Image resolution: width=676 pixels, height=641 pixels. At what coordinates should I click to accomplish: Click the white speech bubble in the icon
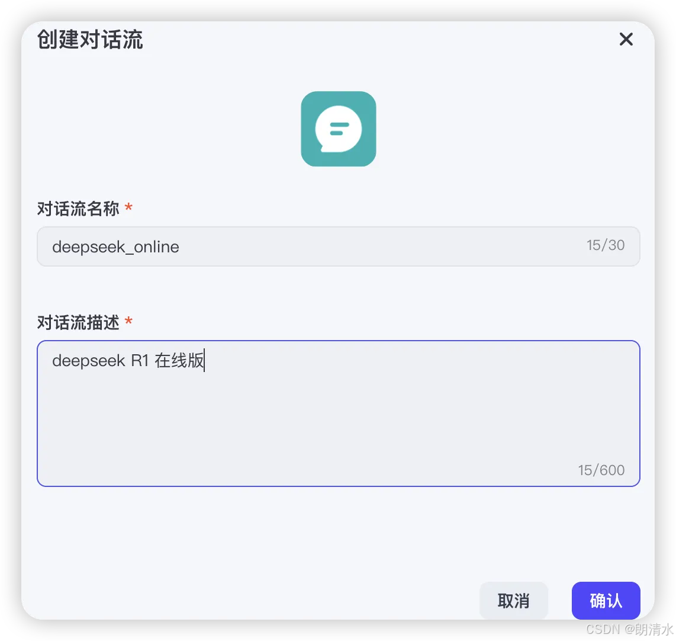[x=339, y=129]
